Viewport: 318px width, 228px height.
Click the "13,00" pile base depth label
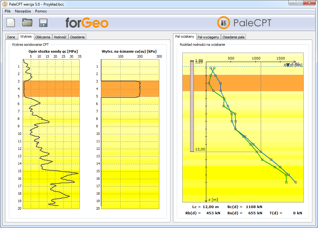(x=200, y=149)
